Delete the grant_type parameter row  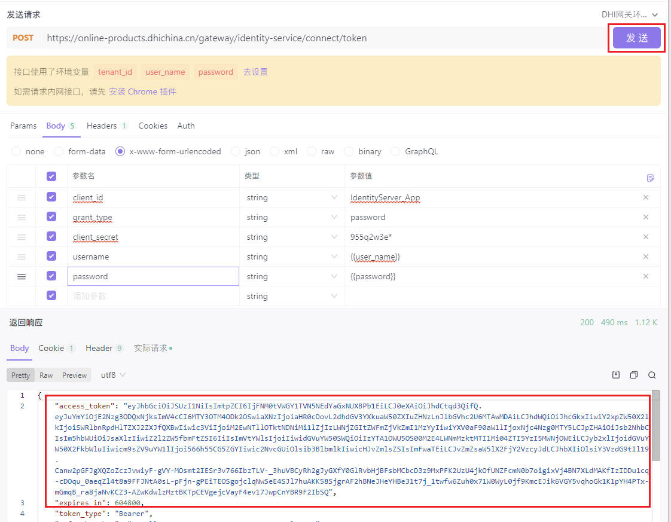pyautogui.click(x=646, y=217)
